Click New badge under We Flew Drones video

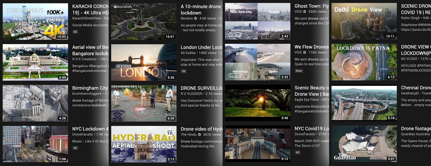tap(299, 71)
